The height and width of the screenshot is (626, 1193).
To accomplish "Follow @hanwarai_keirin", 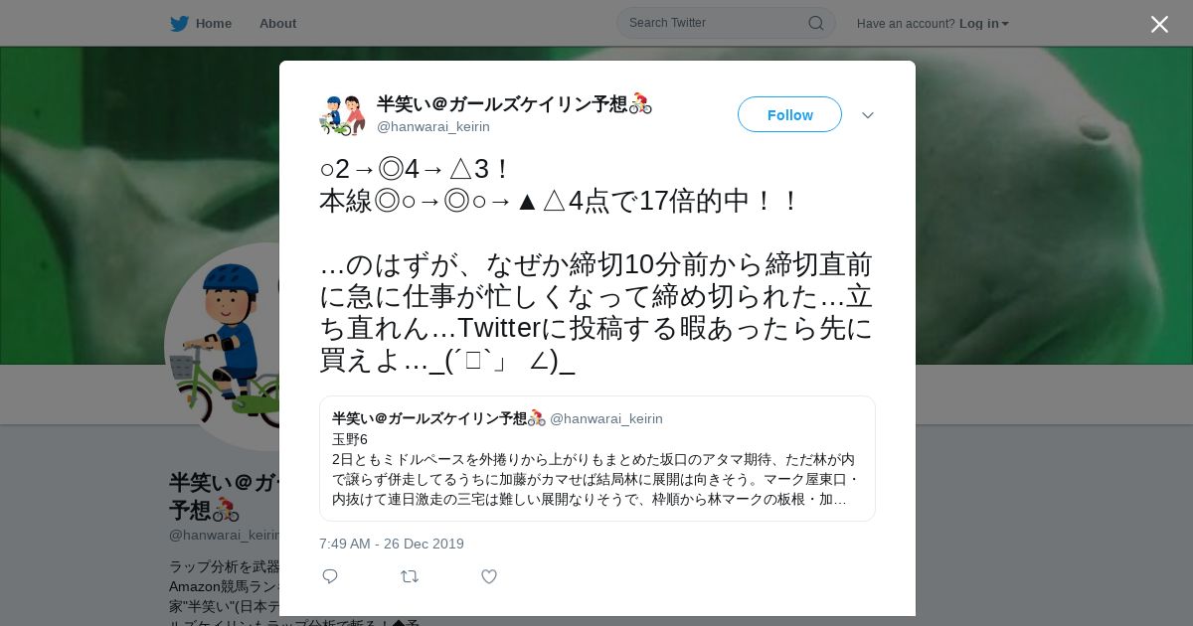I will [789, 114].
